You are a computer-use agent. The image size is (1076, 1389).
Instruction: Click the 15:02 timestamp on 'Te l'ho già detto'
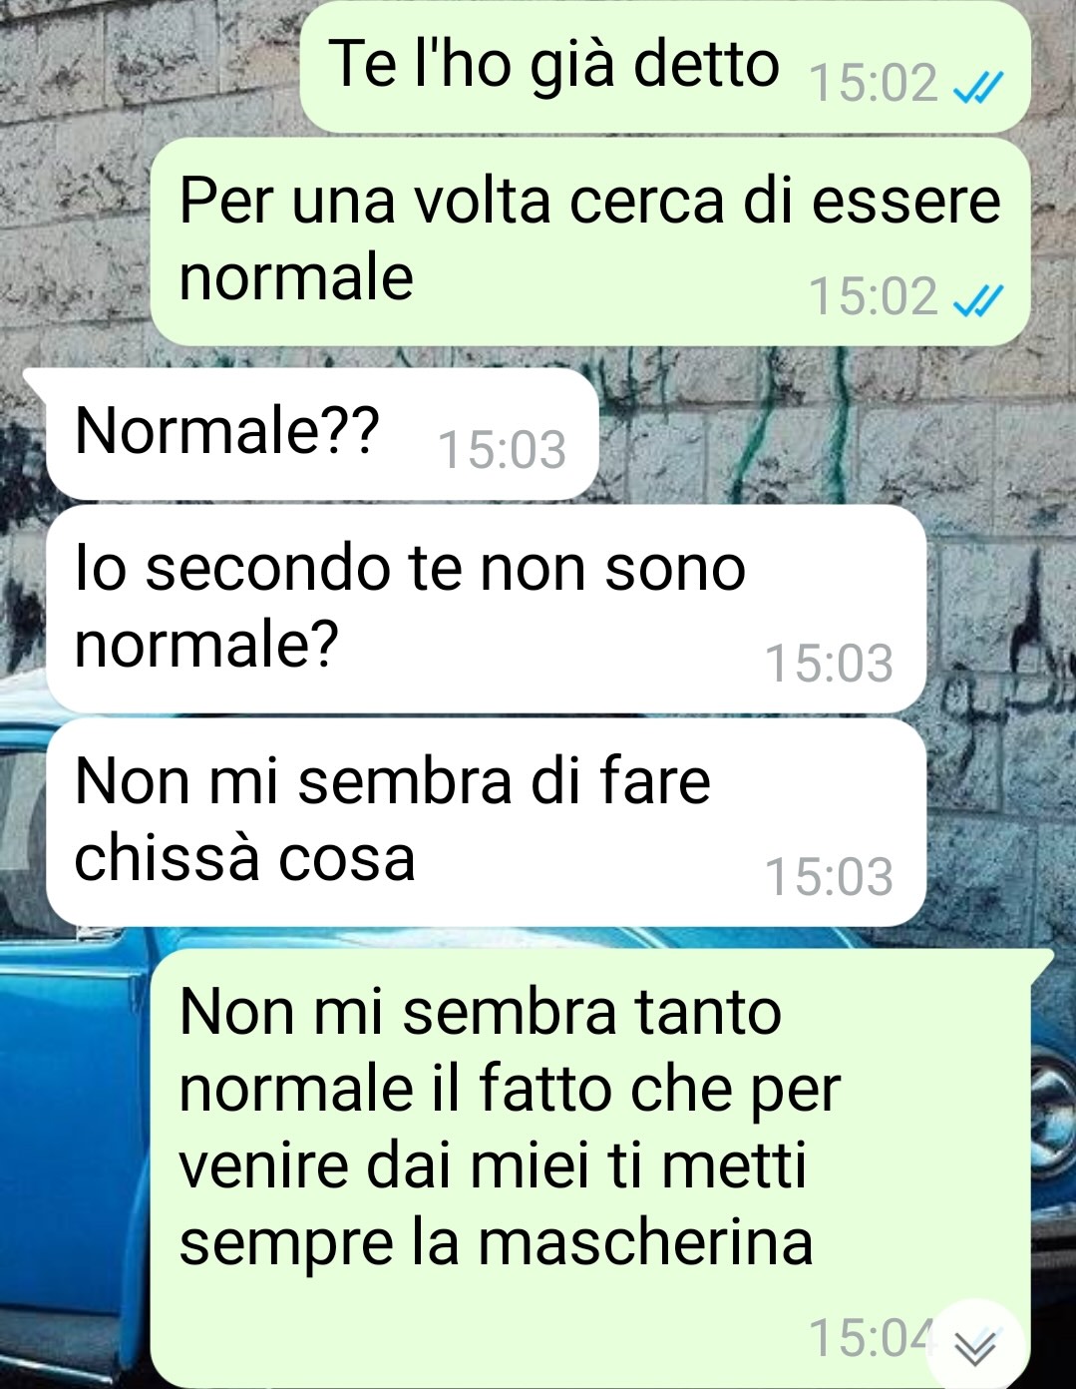click(x=874, y=84)
